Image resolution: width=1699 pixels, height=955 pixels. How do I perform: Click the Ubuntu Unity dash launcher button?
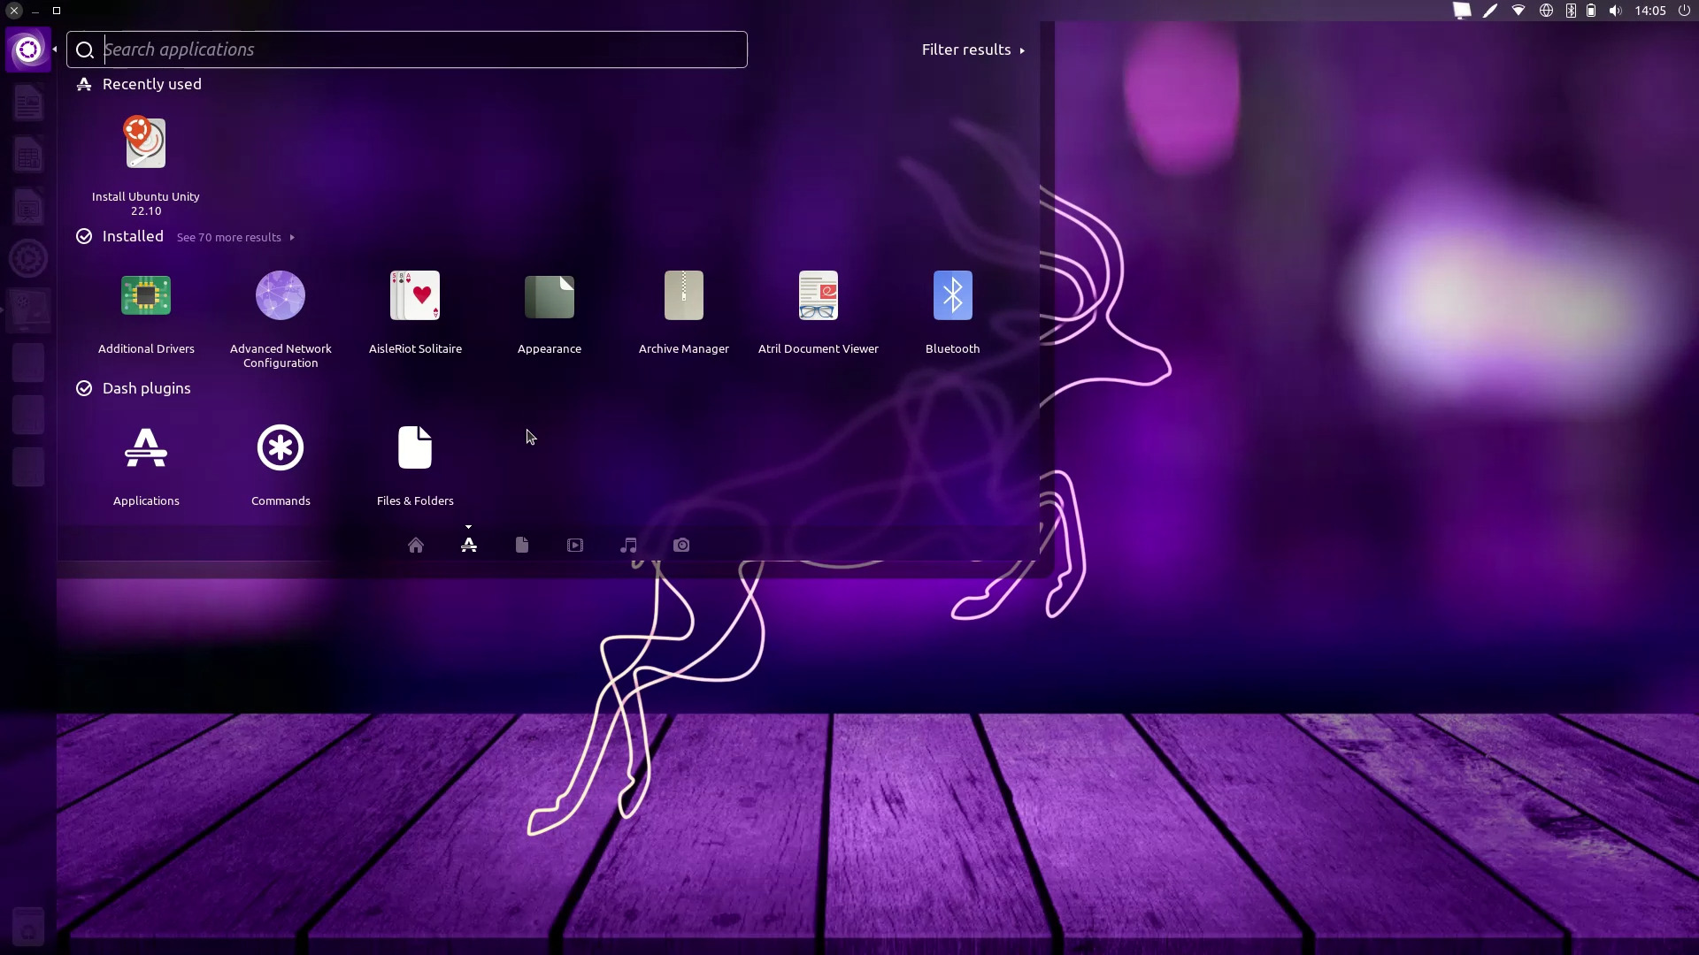pos(28,50)
